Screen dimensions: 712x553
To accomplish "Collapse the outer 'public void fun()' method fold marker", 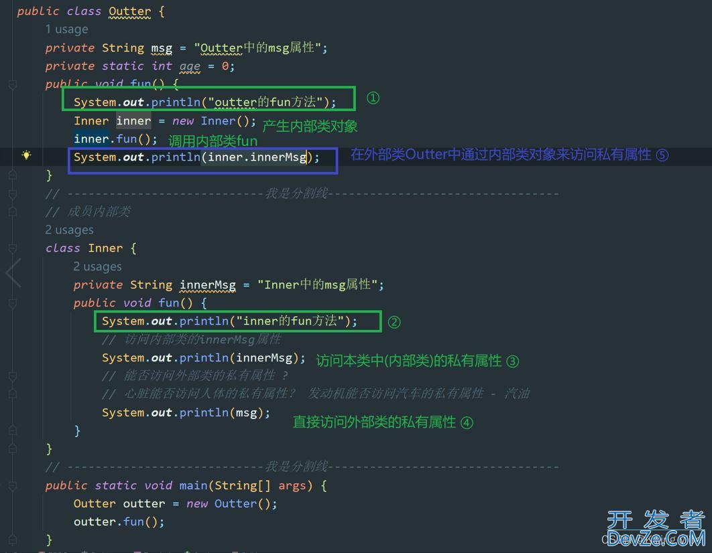I will coord(13,84).
